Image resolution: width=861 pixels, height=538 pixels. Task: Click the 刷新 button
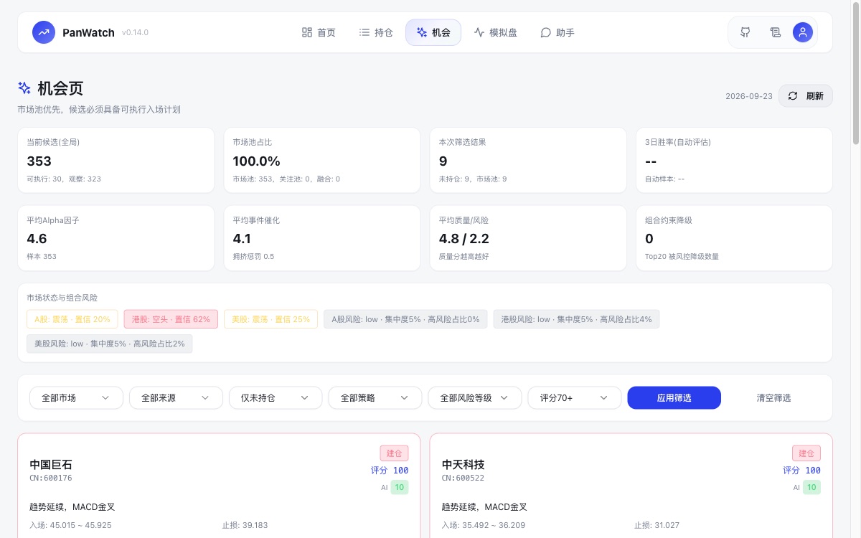[x=806, y=96]
